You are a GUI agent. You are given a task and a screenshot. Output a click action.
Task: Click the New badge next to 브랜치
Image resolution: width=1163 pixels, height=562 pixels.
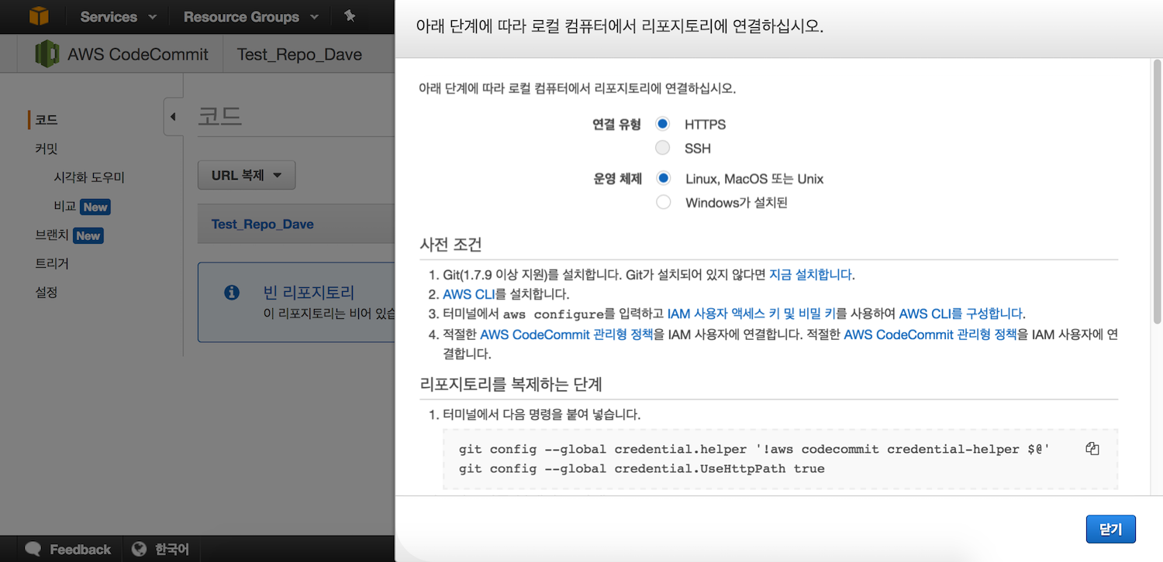pyautogui.click(x=88, y=235)
